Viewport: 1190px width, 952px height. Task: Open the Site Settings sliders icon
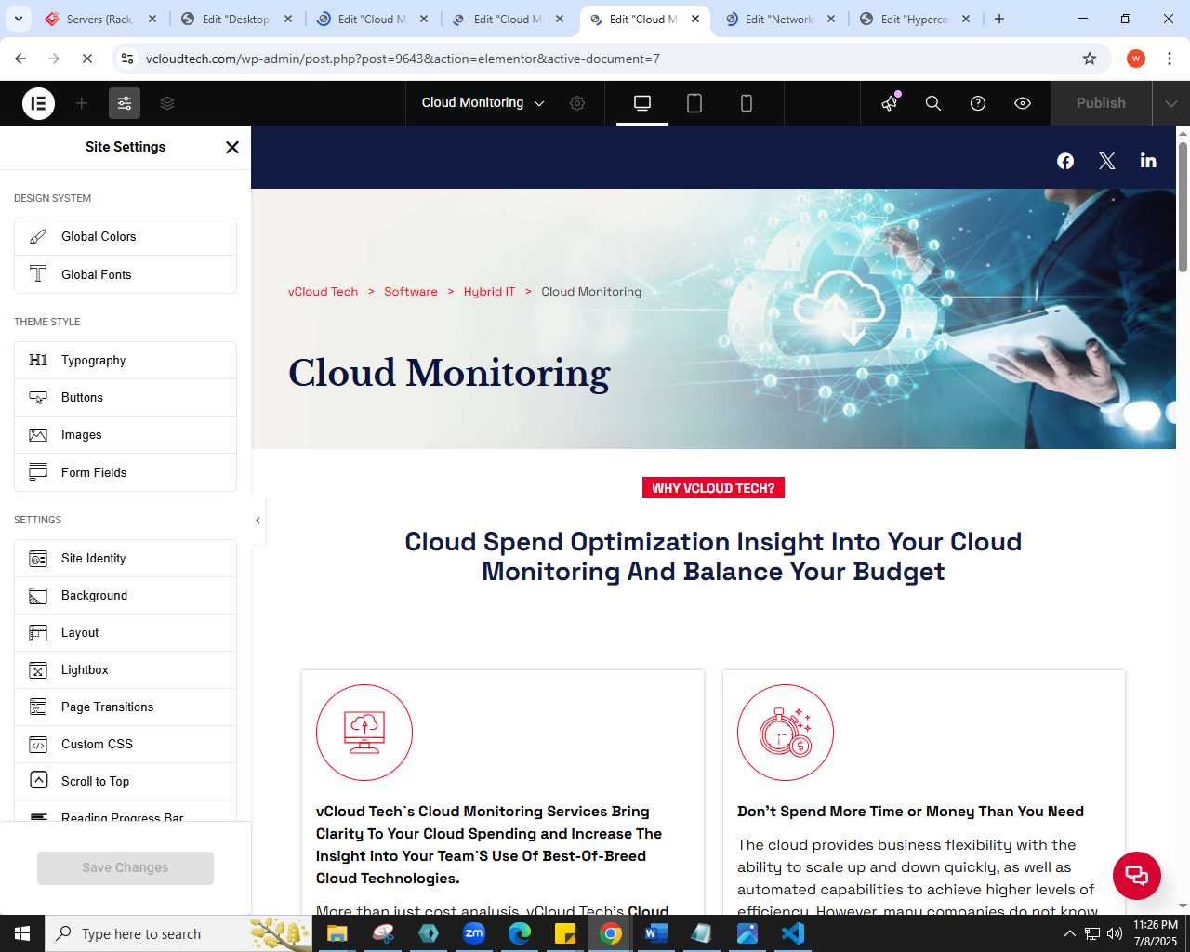(125, 103)
